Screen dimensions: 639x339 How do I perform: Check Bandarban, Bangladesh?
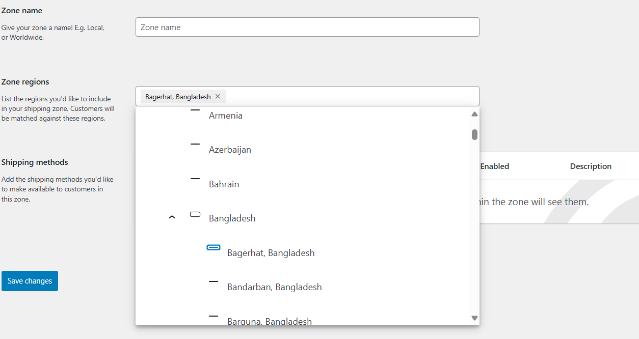pyautogui.click(x=214, y=282)
